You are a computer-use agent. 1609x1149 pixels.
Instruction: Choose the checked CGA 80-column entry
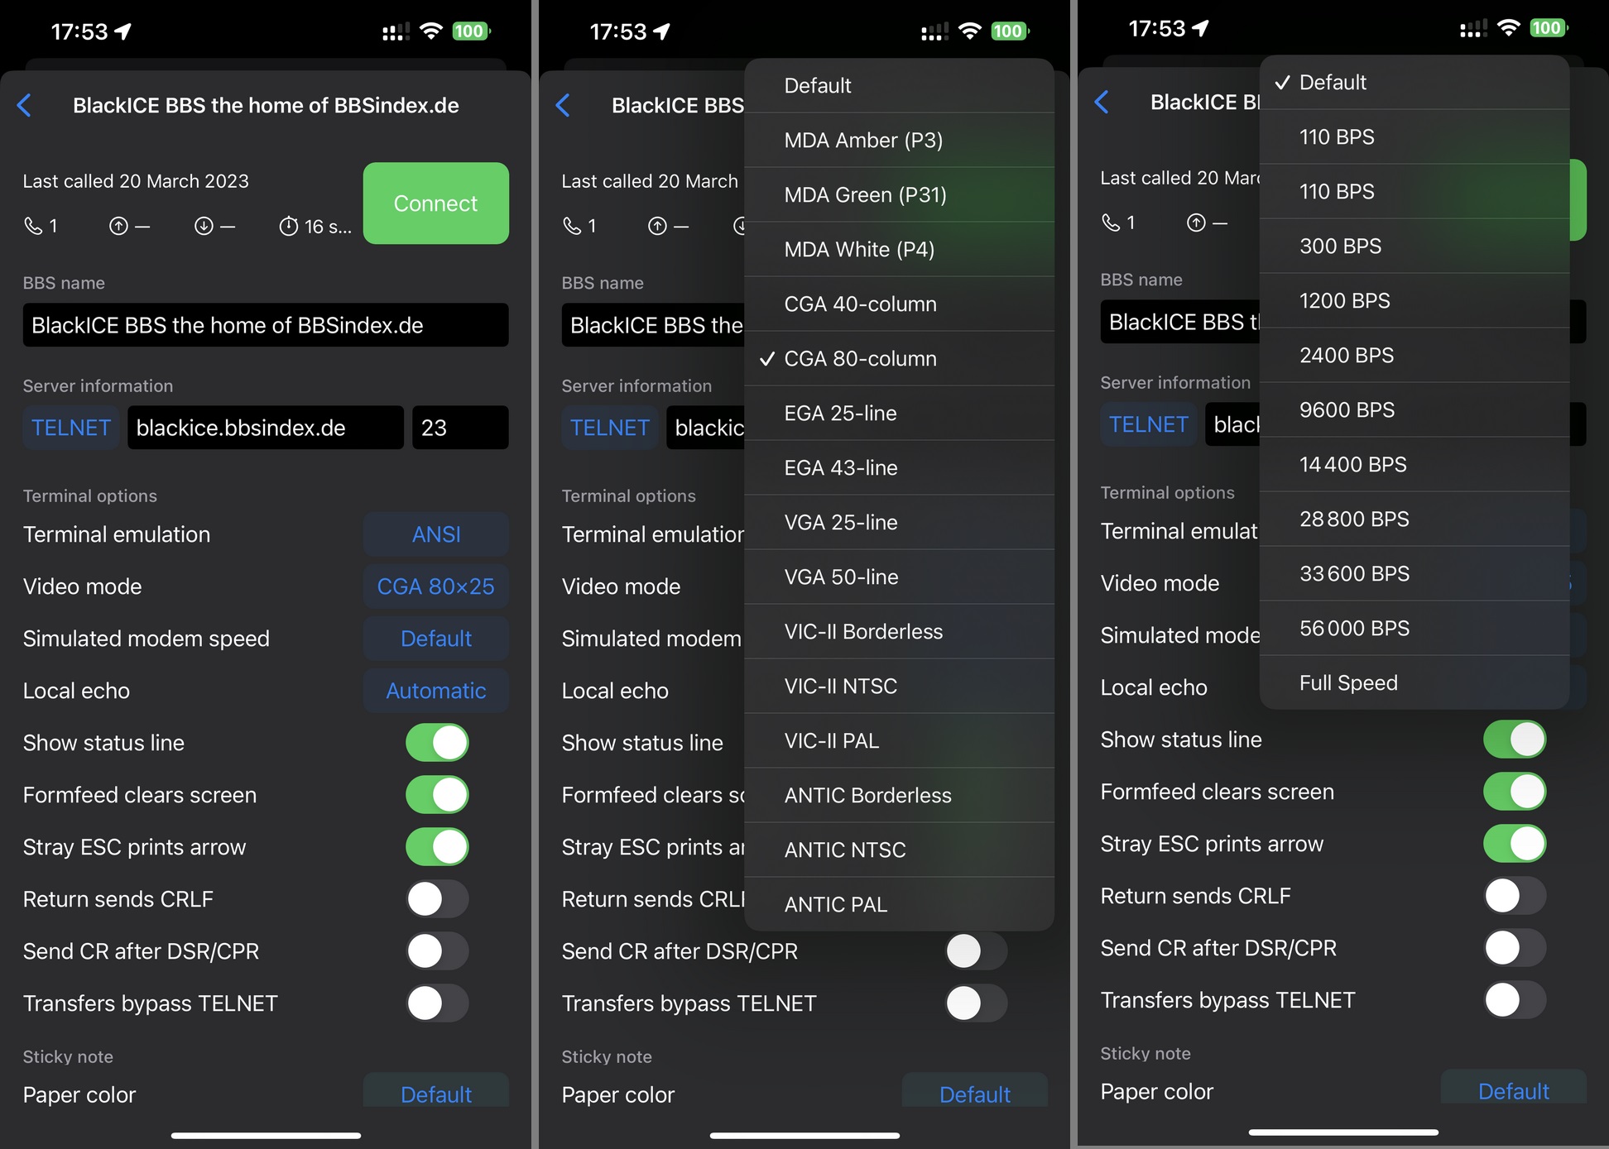[900, 358]
